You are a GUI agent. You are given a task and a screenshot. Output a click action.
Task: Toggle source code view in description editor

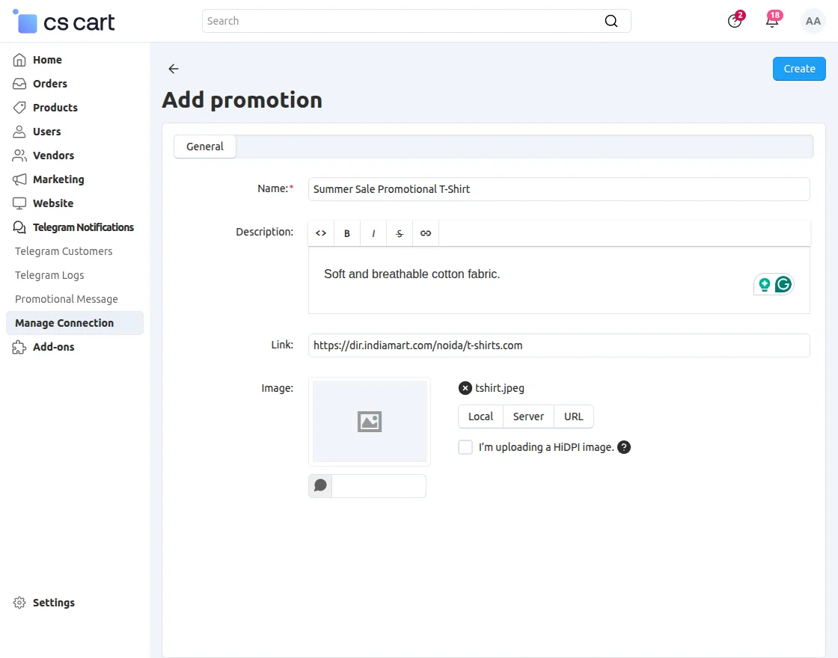(321, 233)
